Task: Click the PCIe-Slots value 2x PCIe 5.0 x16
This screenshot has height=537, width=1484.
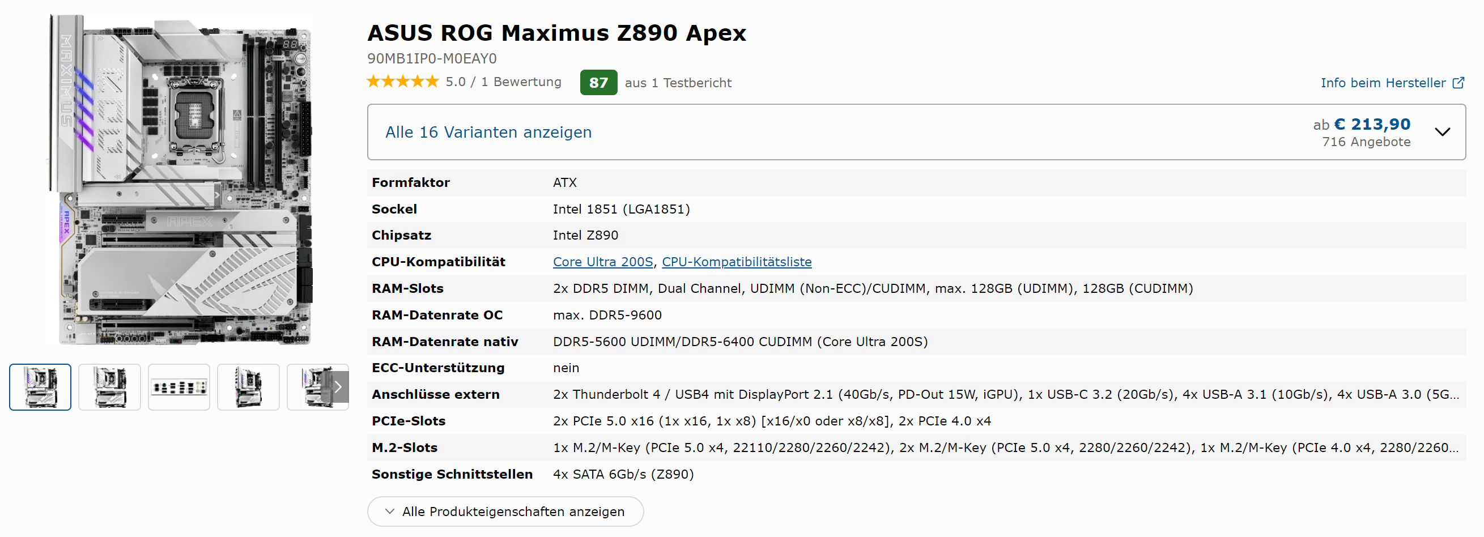Action: (772, 421)
